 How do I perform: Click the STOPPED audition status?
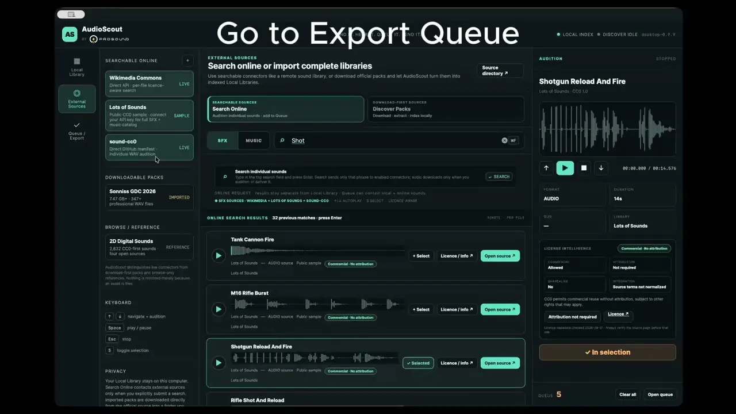(666, 59)
